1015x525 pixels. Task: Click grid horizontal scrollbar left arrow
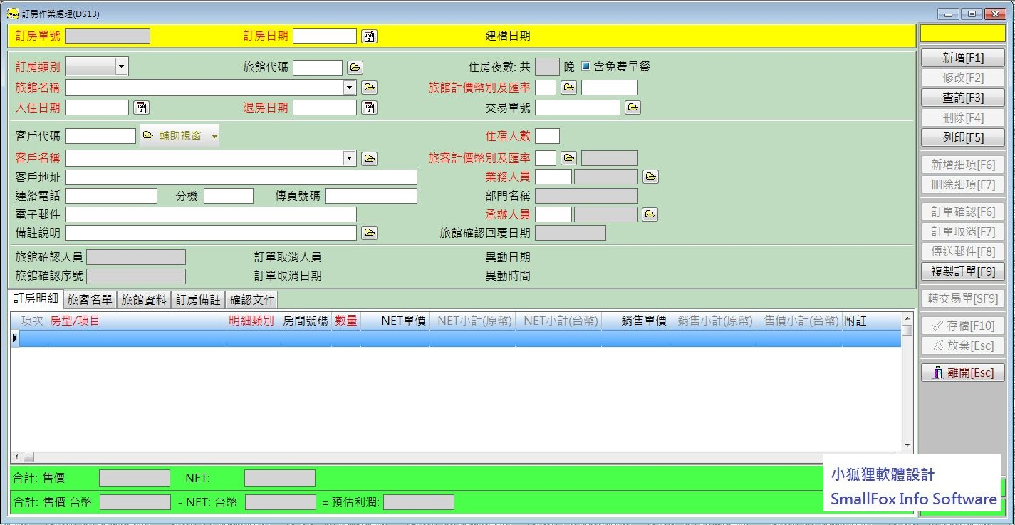click(16, 457)
